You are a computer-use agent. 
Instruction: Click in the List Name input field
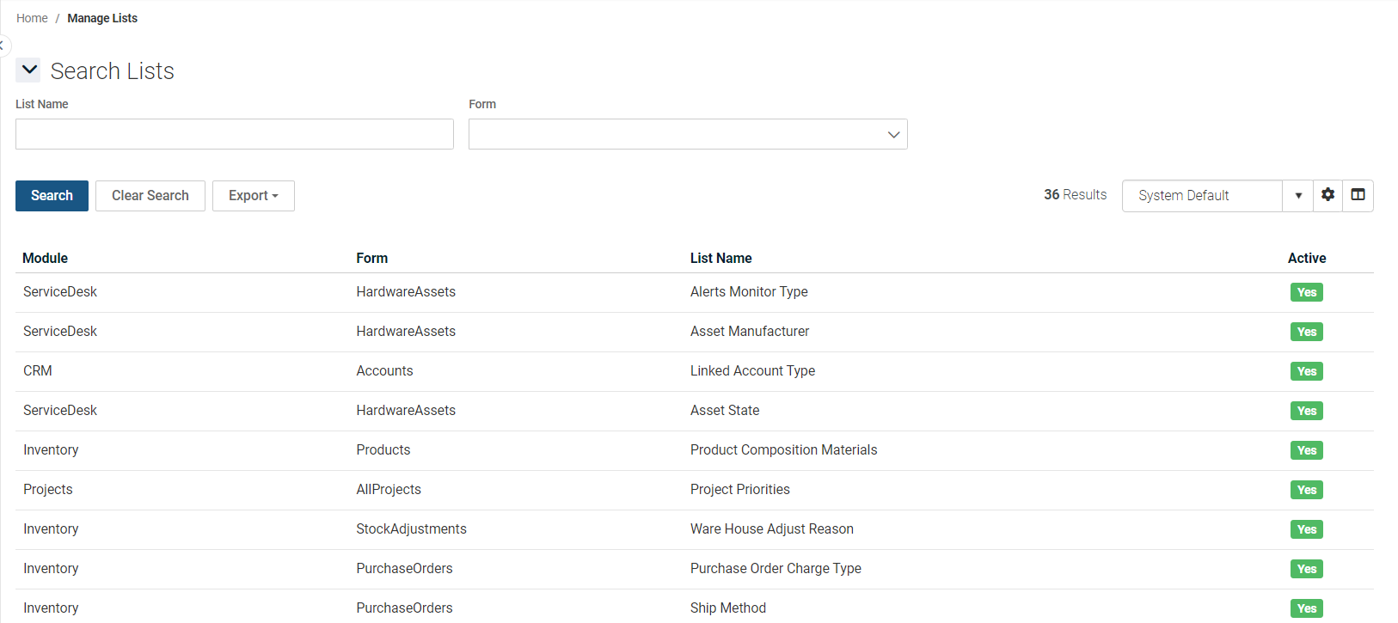click(x=234, y=135)
